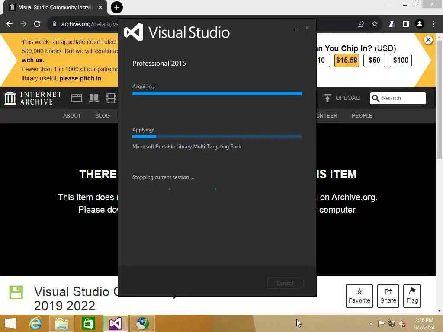Viewport: 443px width, 332px height.
Task: Click the page vertical scrollbar
Action: 439,99
